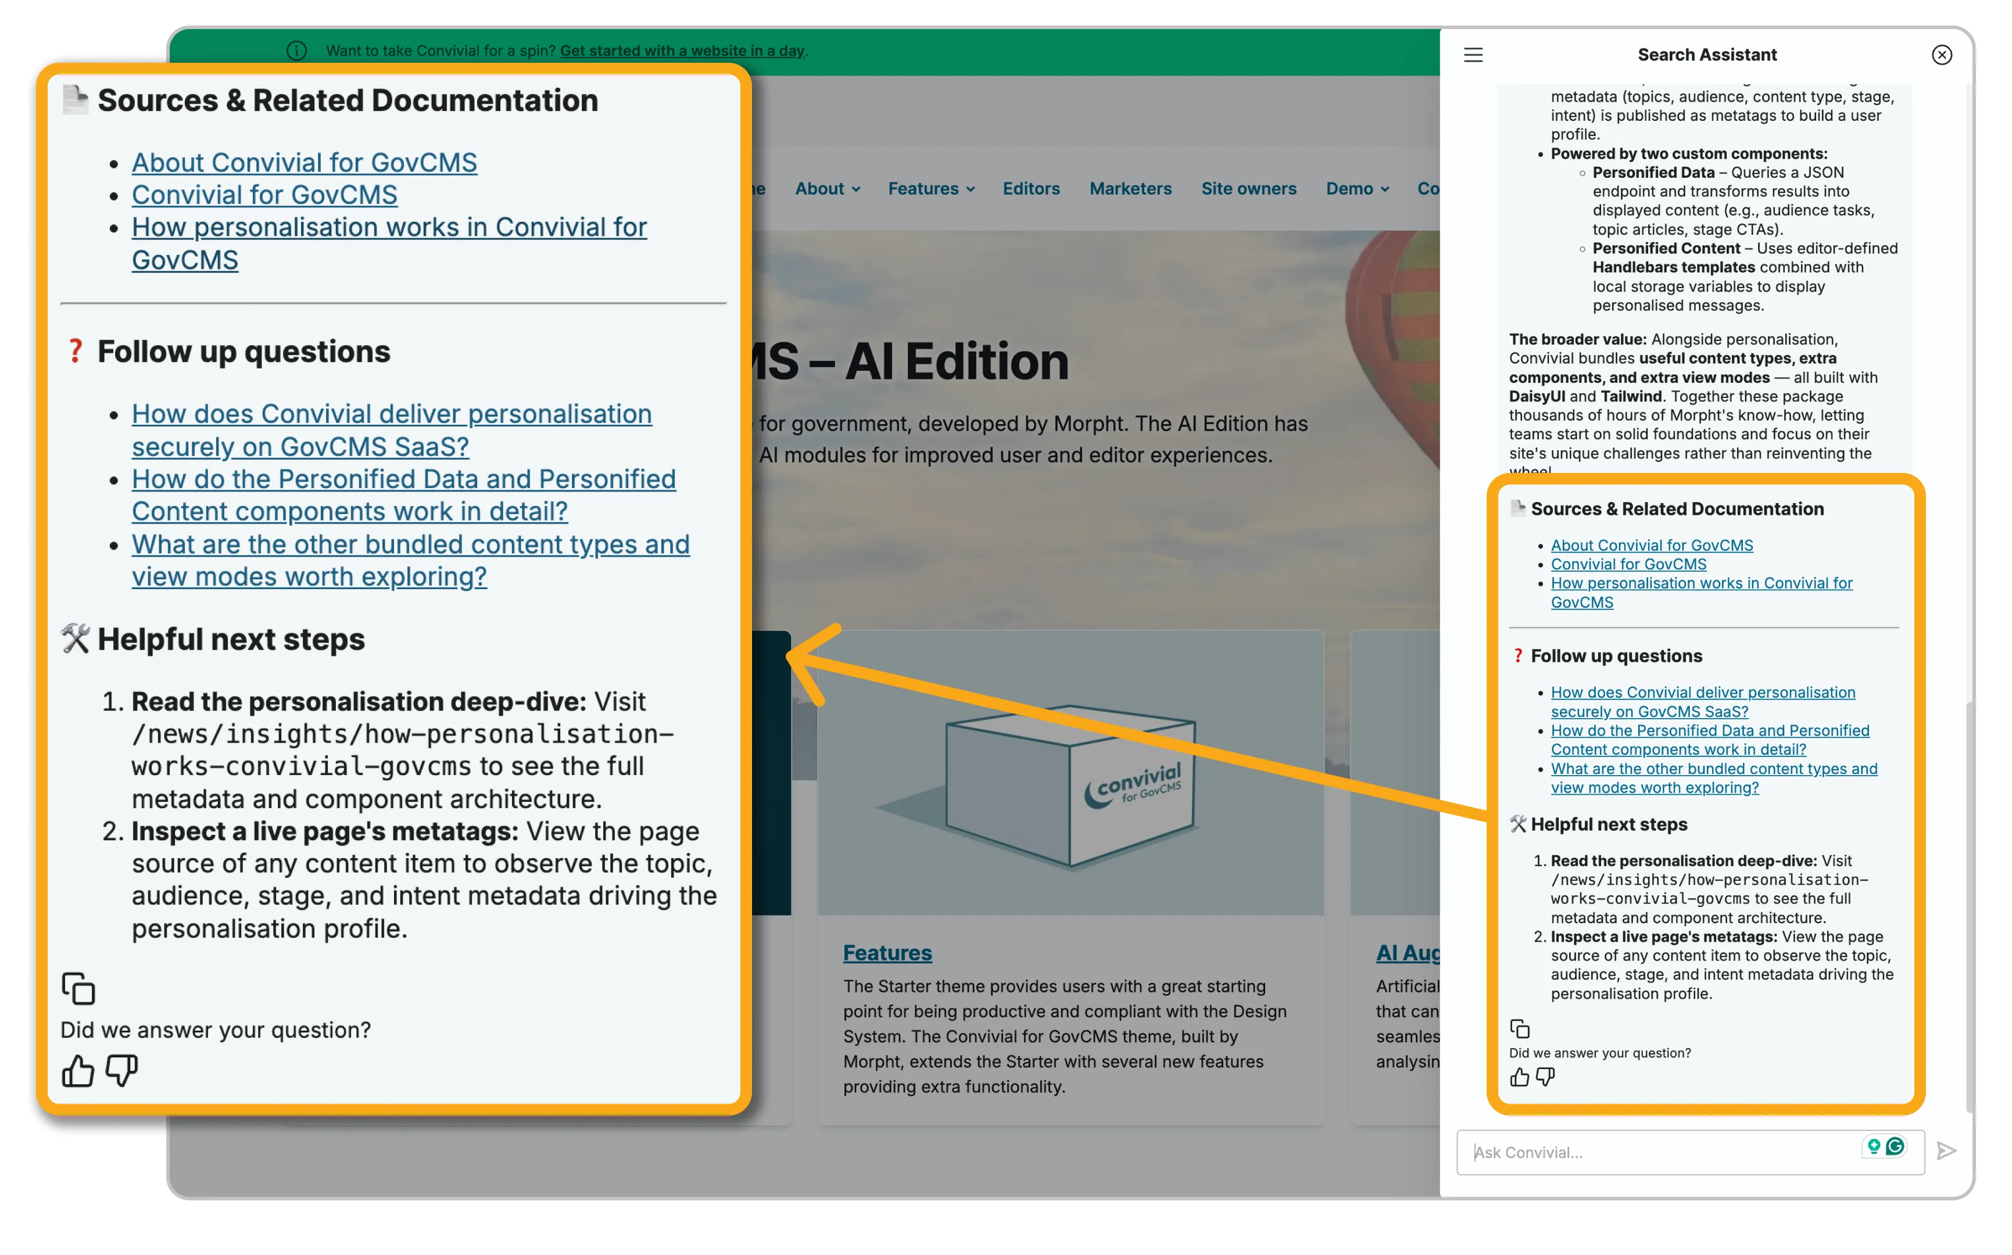The width and height of the screenshot is (2012, 1255).
Task: Open 'Convivial for GovCMS' source link in the Search Assistant sidebar
Action: click(x=1628, y=564)
